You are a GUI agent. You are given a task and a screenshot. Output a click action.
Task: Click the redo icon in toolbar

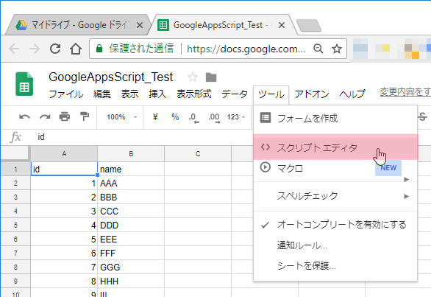point(45,117)
